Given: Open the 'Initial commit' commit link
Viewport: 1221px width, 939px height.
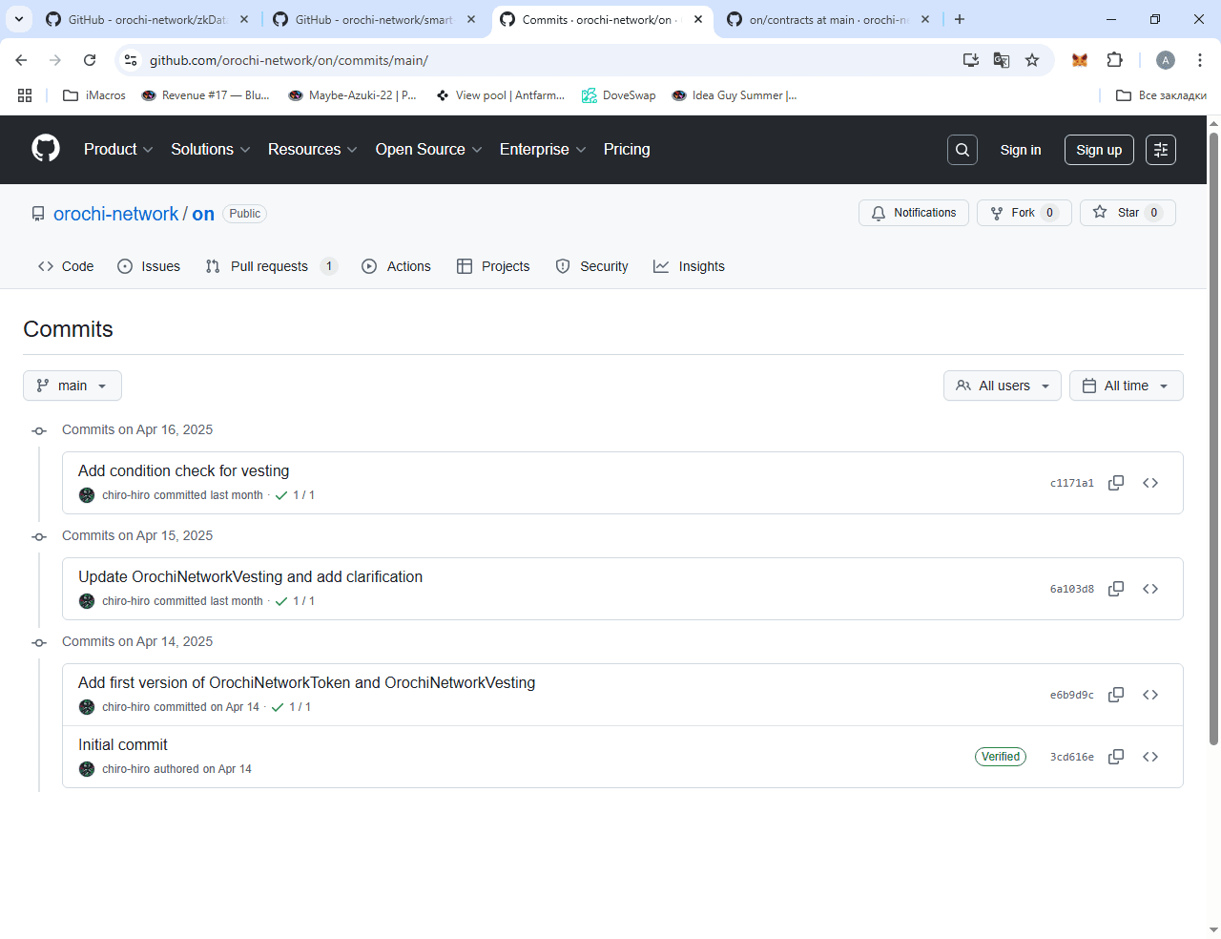Looking at the screenshot, I should (123, 745).
